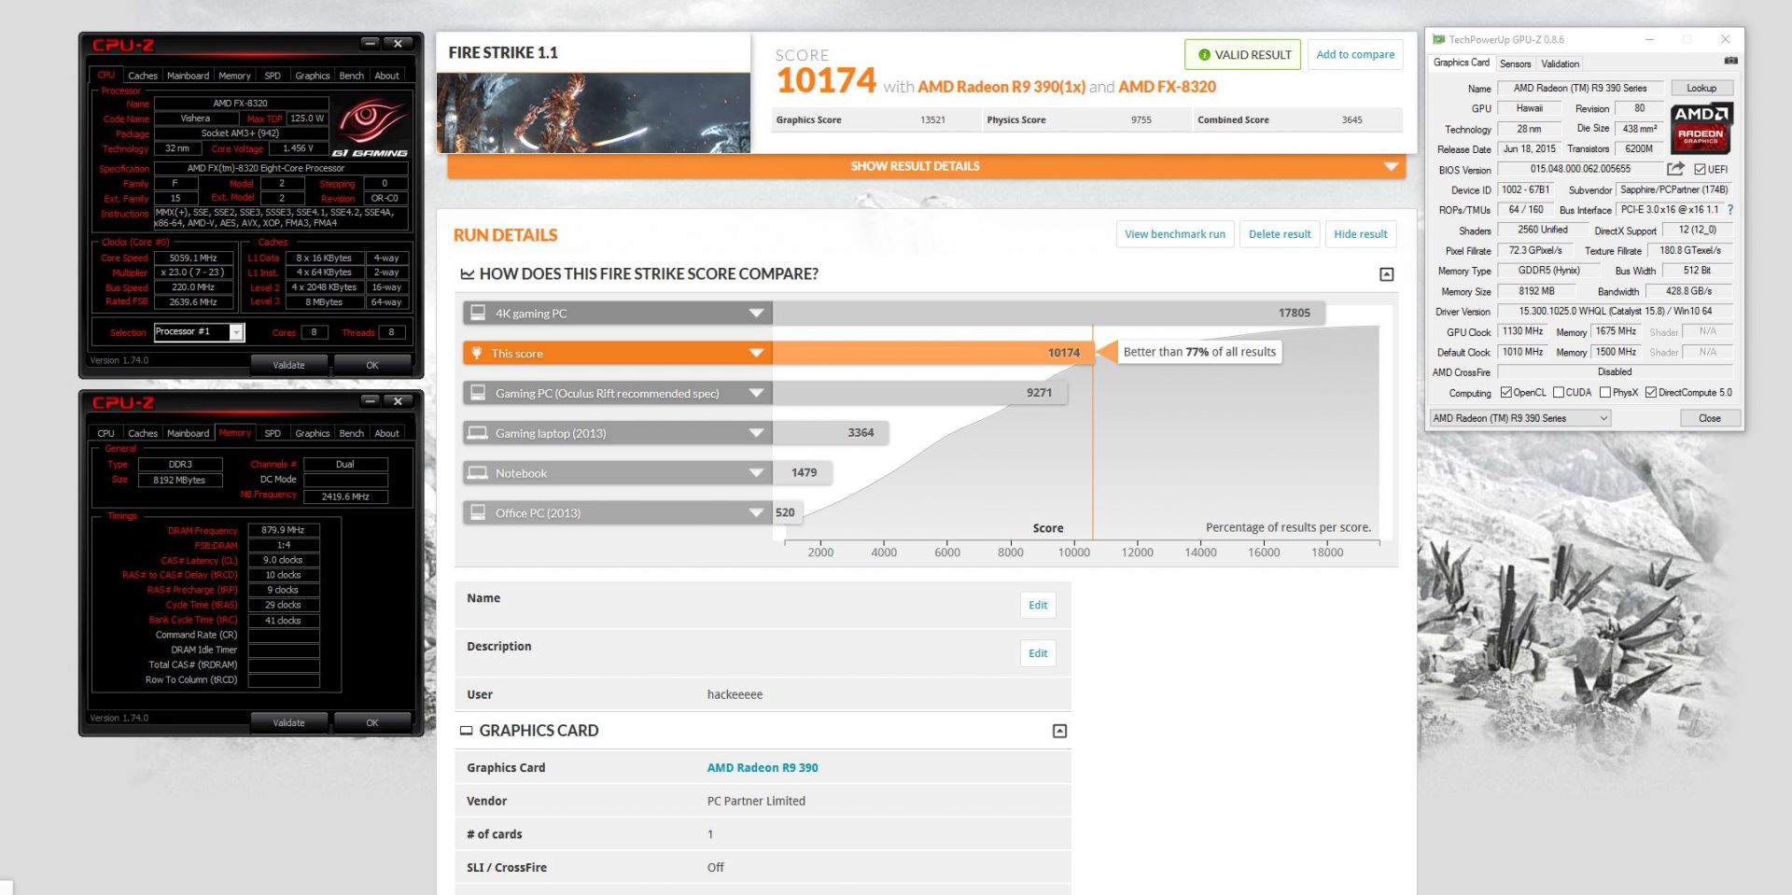The image size is (1792, 895).
Task: Click the GPU-Z title bar app icon
Action: (1438, 39)
